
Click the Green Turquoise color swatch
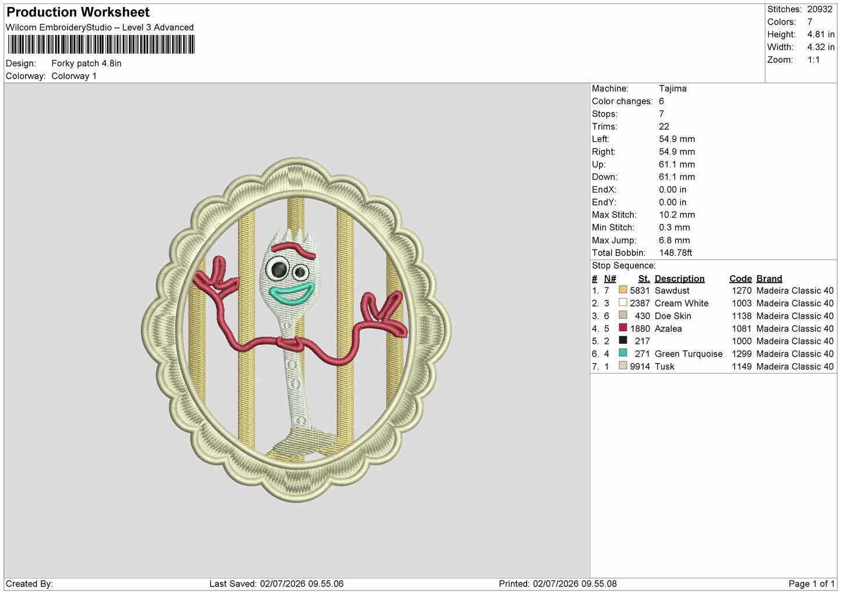[623, 353]
